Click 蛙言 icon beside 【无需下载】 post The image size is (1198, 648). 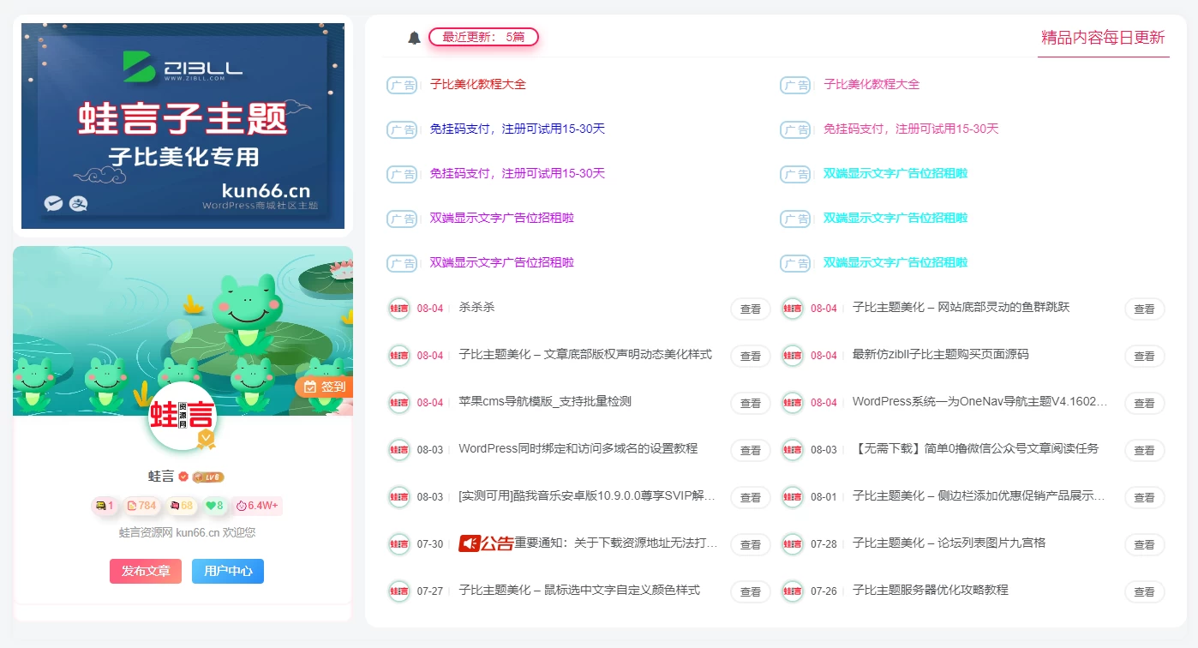pos(793,449)
